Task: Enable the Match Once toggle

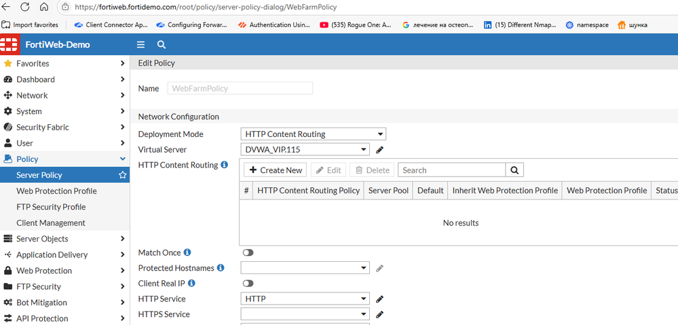Action: (x=248, y=252)
